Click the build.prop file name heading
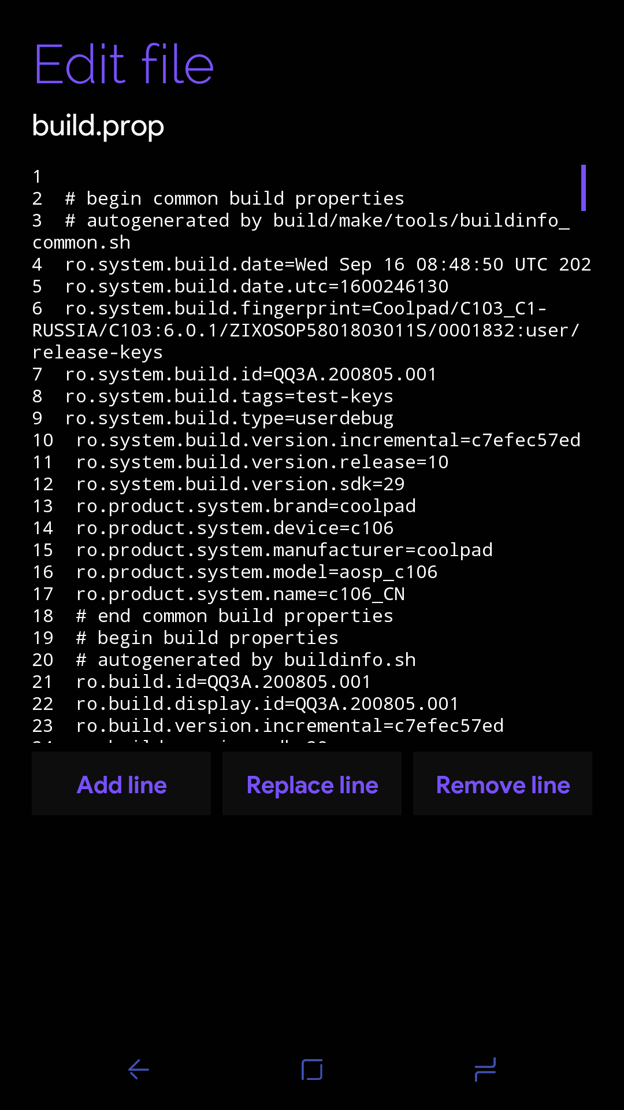This screenshot has height=1110, width=624. coord(98,126)
